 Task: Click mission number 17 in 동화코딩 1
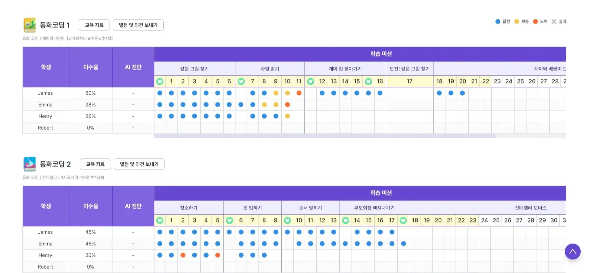[409, 82]
